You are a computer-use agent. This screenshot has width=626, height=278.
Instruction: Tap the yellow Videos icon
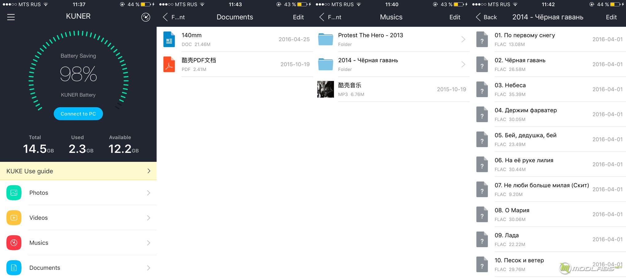(14, 218)
